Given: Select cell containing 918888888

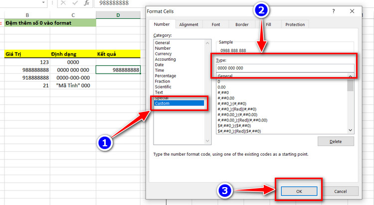Looking at the screenshot, I should click(x=27, y=78).
